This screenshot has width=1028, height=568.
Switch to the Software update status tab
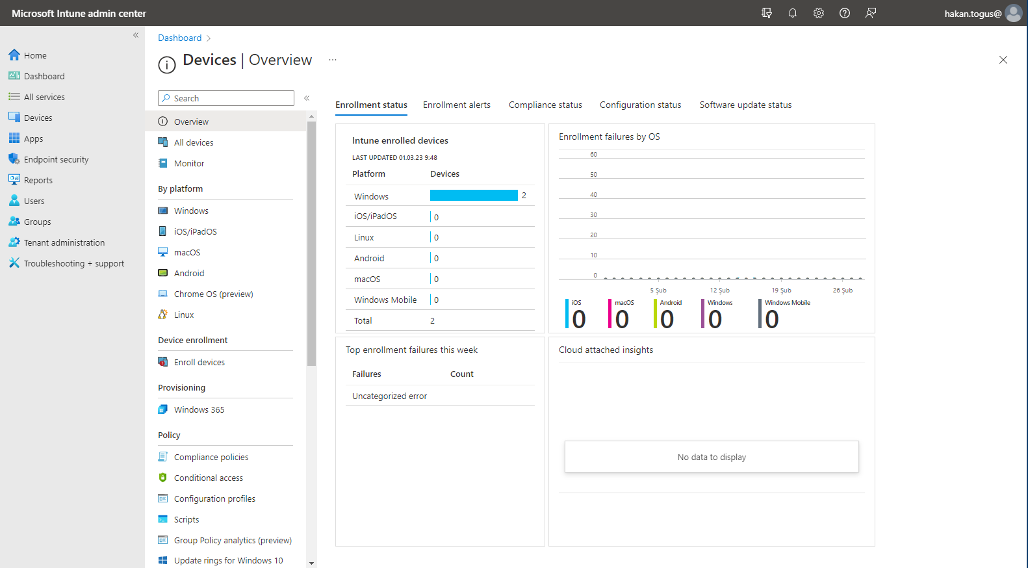(745, 105)
